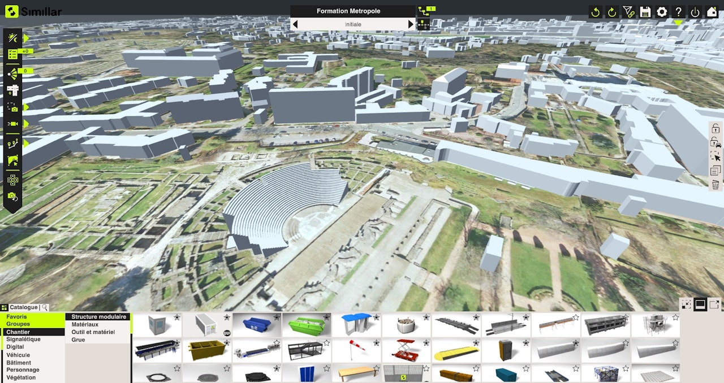Click the Formation Metropole title
This screenshot has height=383, width=724.
click(x=348, y=11)
